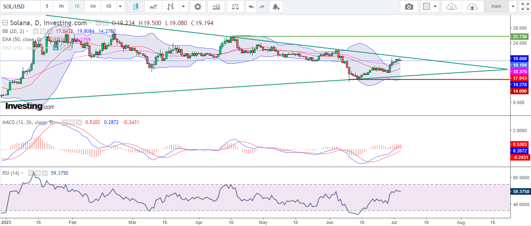Select the highlighted 1D interval
Viewport: 531px width, 226px height.
pos(77,6)
